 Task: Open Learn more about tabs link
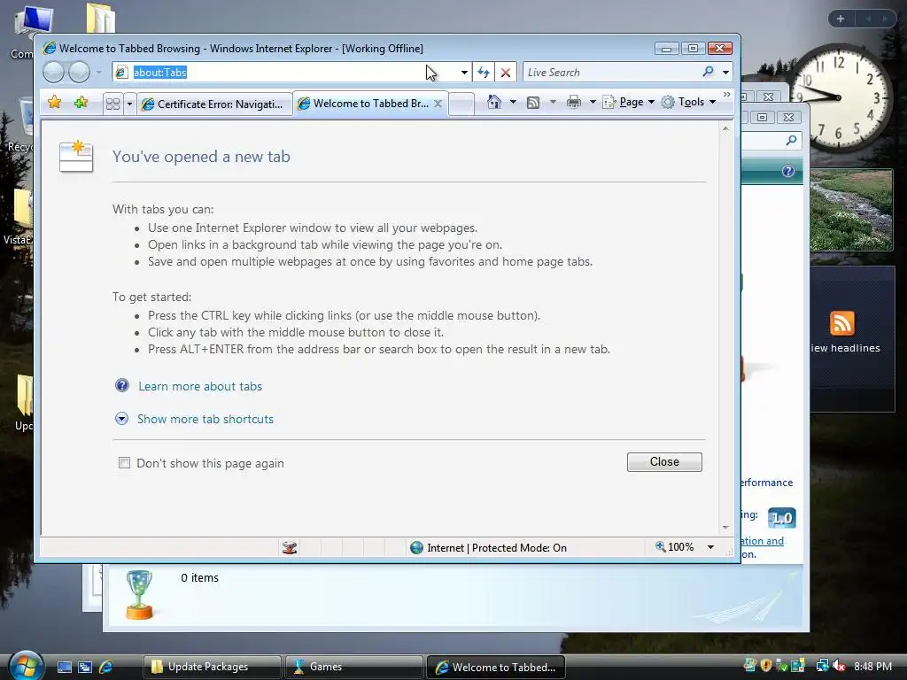tap(200, 386)
